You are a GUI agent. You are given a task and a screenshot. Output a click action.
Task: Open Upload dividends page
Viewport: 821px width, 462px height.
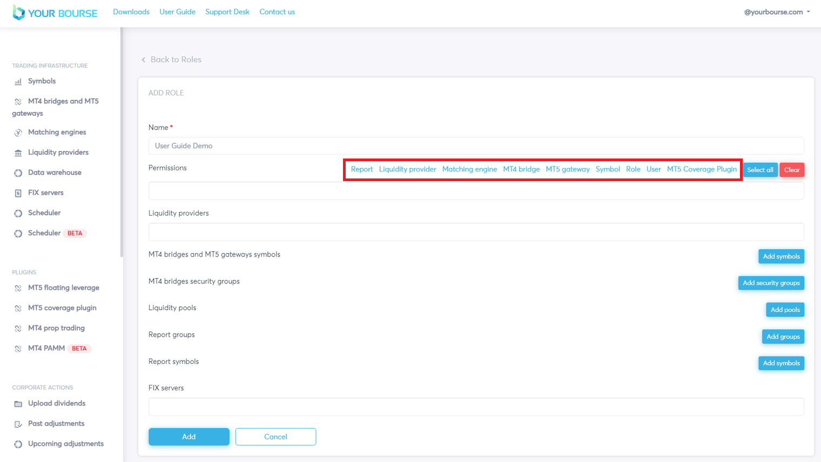pyautogui.click(x=57, y=403)
